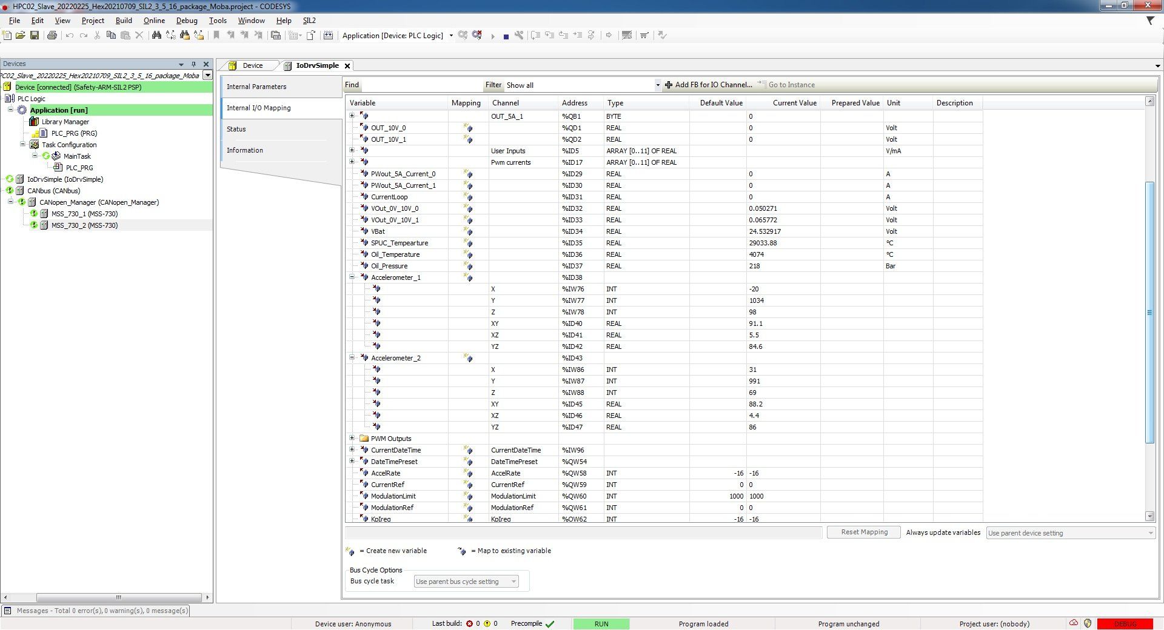1164x630 pixels.
Task: Click the Library Manager books icon
Action: (x=35, y=122)
